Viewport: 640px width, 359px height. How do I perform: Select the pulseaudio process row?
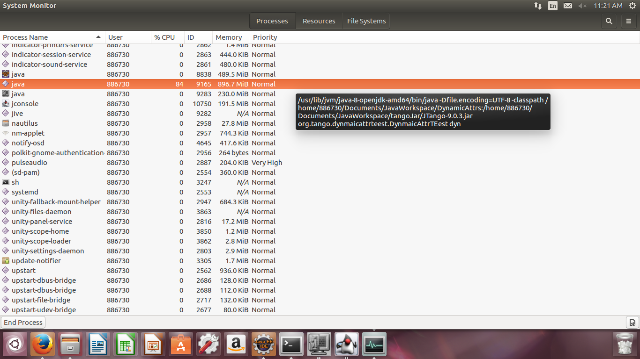click(x=320, y=163)
